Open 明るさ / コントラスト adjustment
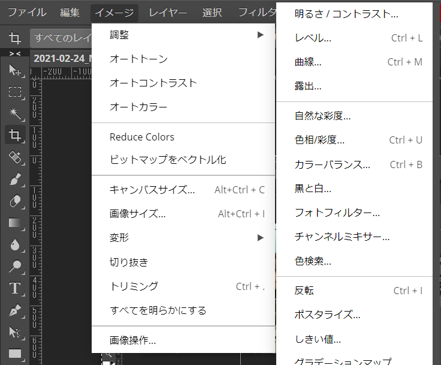The image size is (441, 365). [354, 14]
